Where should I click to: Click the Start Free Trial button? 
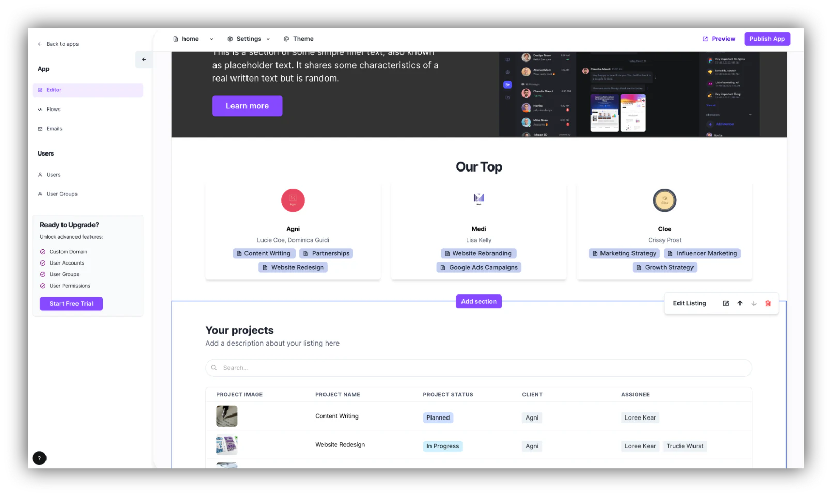point(71,304)
